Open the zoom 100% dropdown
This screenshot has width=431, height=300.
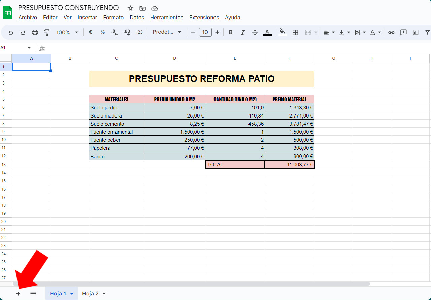tap(67, 32)
